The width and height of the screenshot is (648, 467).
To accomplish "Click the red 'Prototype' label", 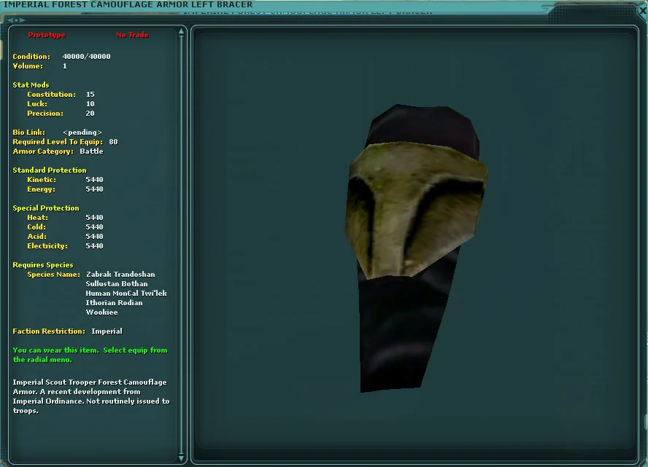I will (47, 35).
